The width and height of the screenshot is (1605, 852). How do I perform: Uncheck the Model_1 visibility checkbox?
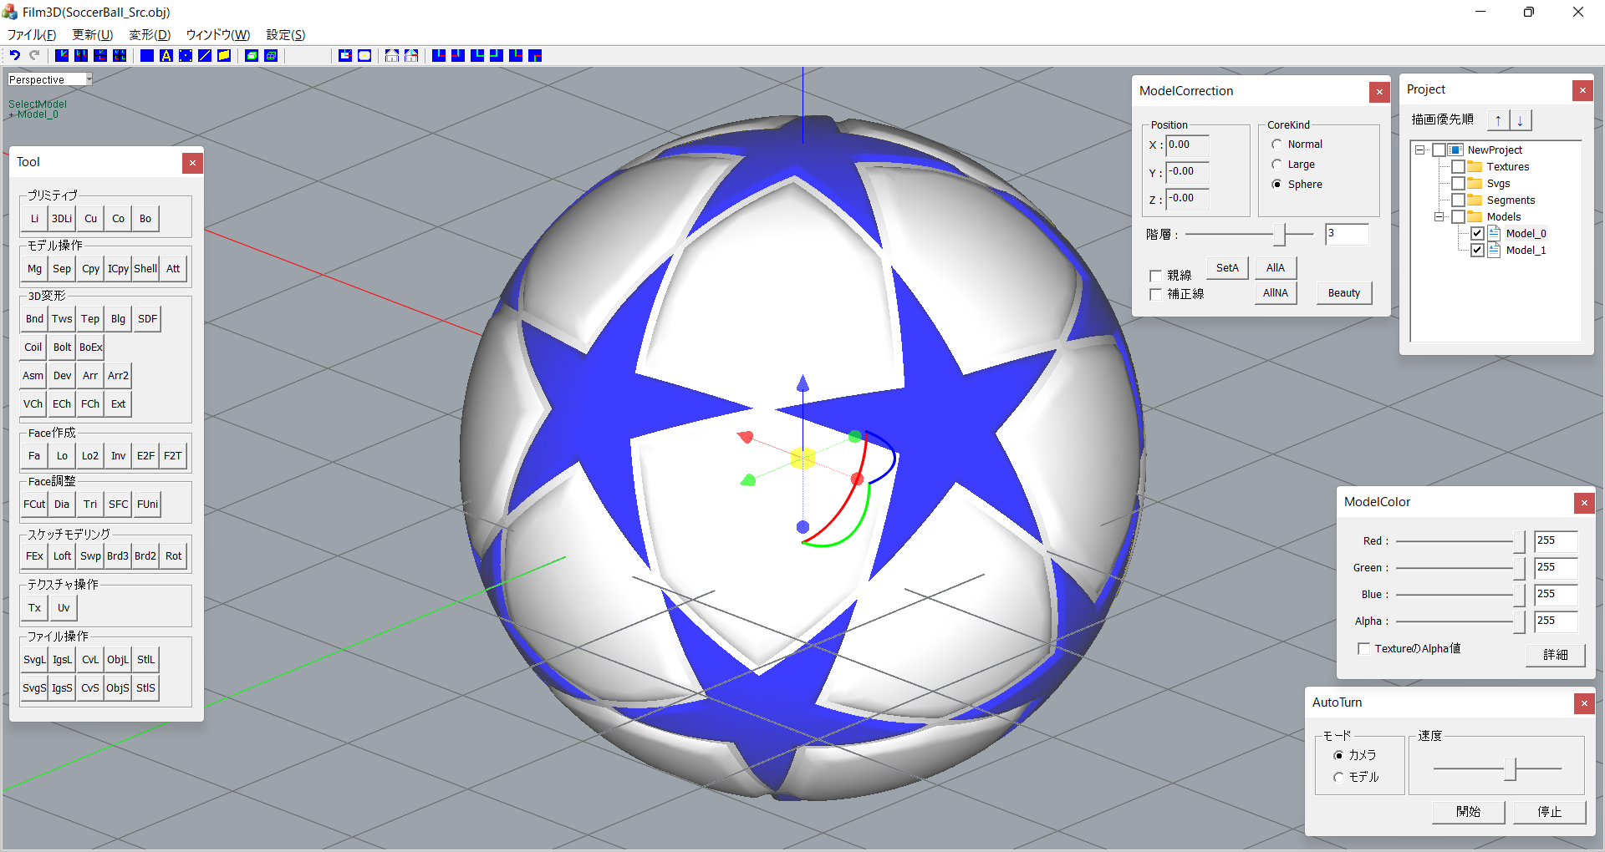(x=1477, y=251)
